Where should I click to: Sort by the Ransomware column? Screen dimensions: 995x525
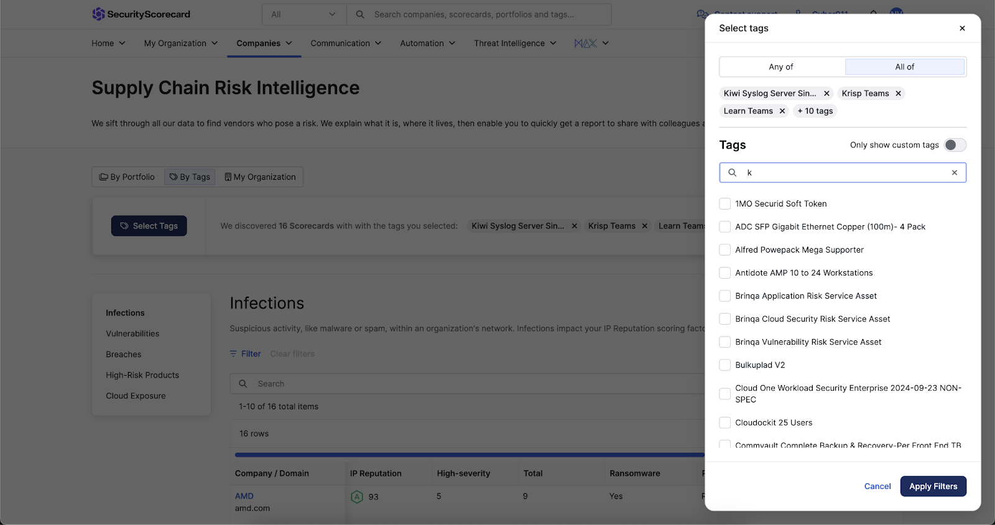(x=635, y=473)
